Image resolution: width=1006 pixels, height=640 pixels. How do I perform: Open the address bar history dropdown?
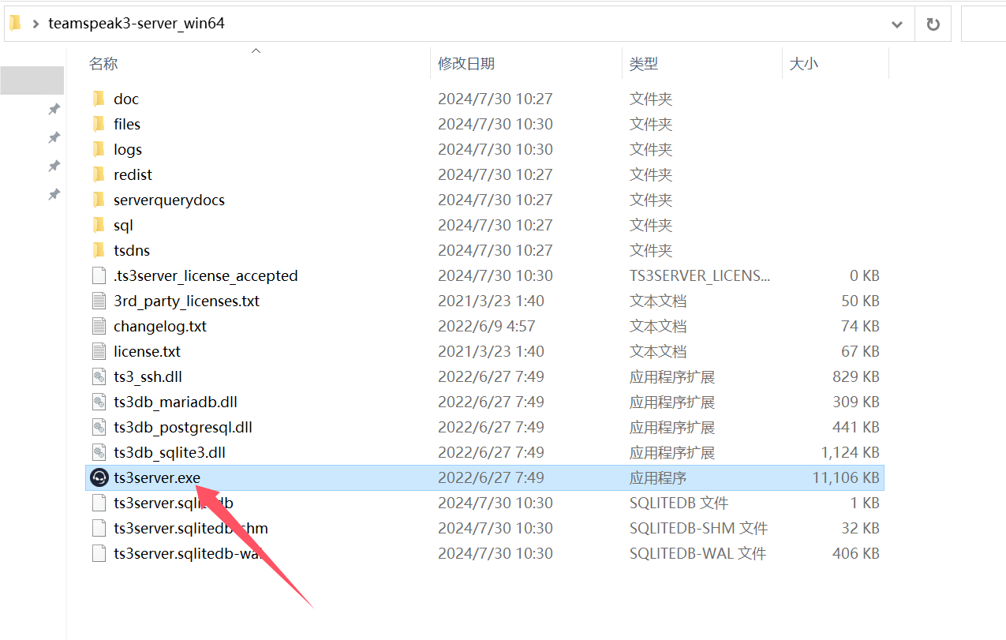(x=896, y=24)
